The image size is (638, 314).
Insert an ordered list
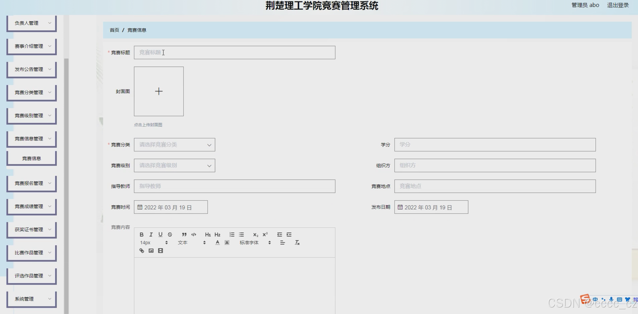(232, 234)
